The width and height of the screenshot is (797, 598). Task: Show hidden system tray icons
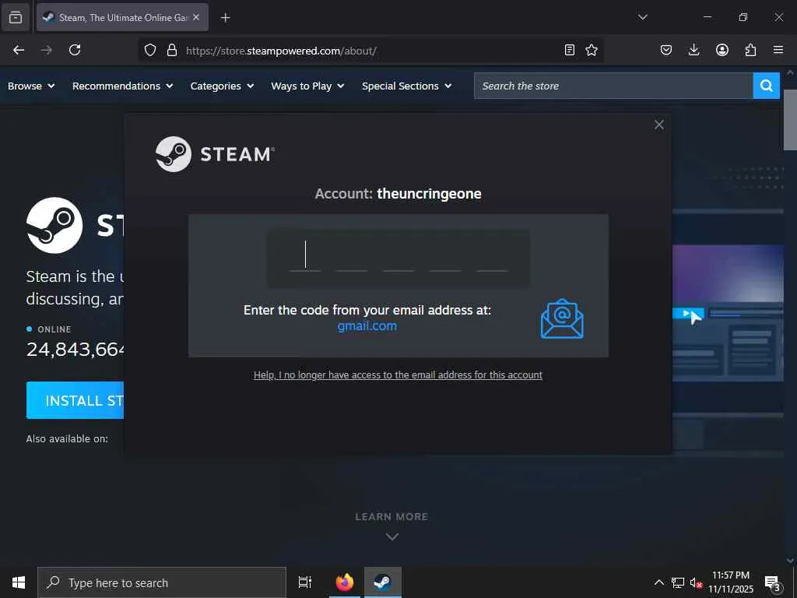tap(658, 582)
